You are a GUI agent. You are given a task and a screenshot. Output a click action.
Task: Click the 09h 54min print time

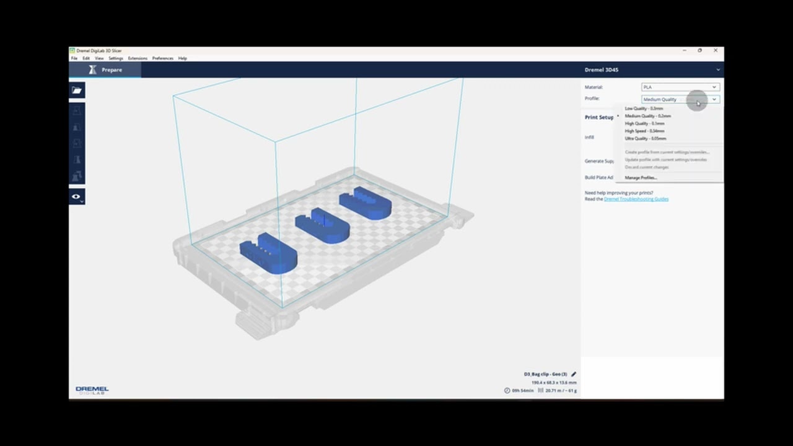pos(522,390)
